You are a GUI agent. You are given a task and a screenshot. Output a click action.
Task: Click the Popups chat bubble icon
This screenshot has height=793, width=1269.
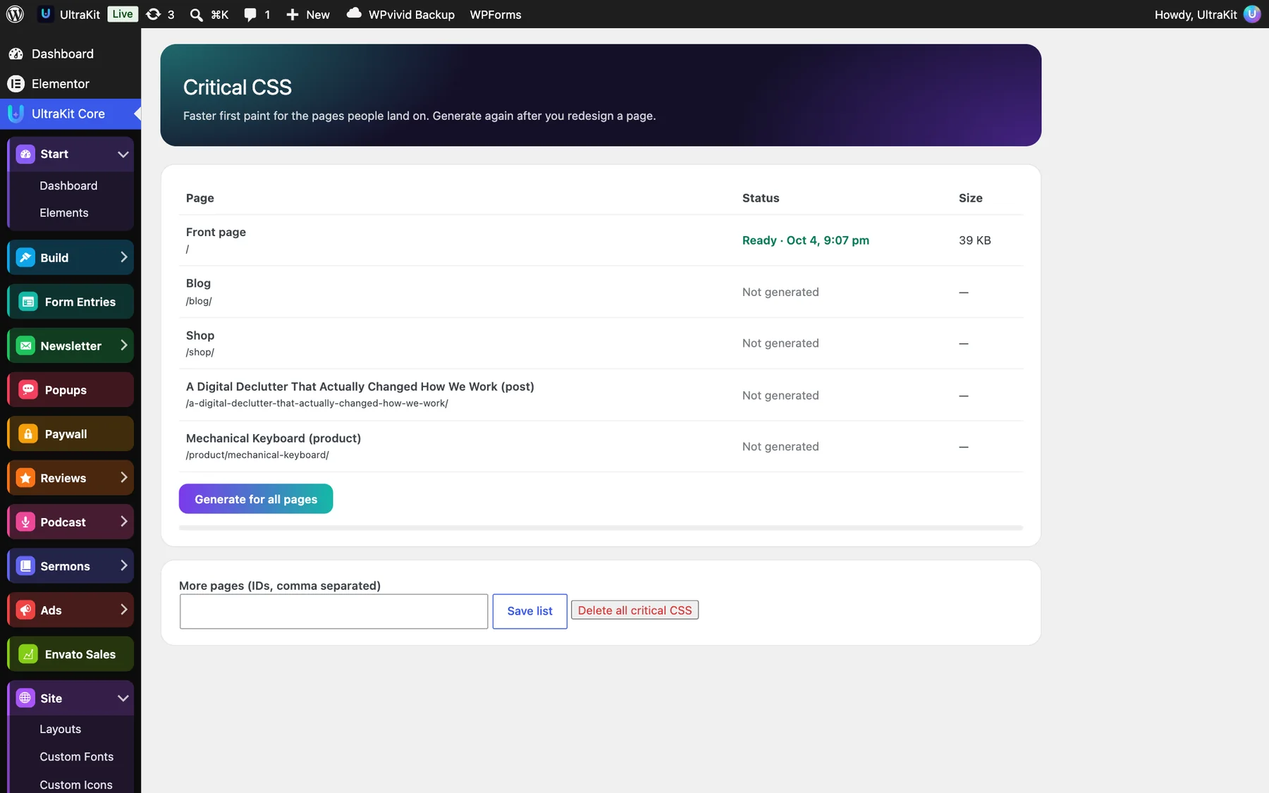pos(28,390)
